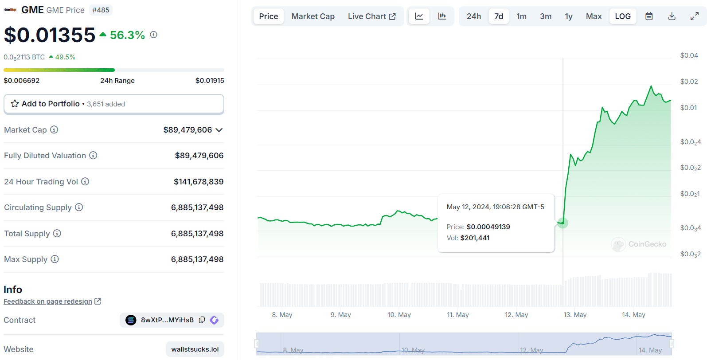Click the $0.04 y-axis label
The height and width of the screenshot is (360, 707).
[x=689, y=55]
